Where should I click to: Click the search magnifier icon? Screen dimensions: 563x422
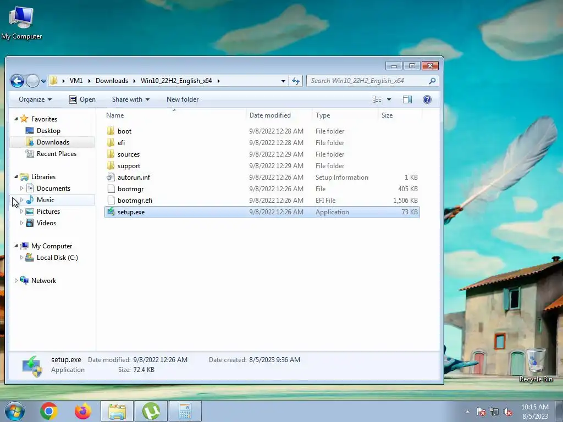pyautogui.click(x=432, y=81)
